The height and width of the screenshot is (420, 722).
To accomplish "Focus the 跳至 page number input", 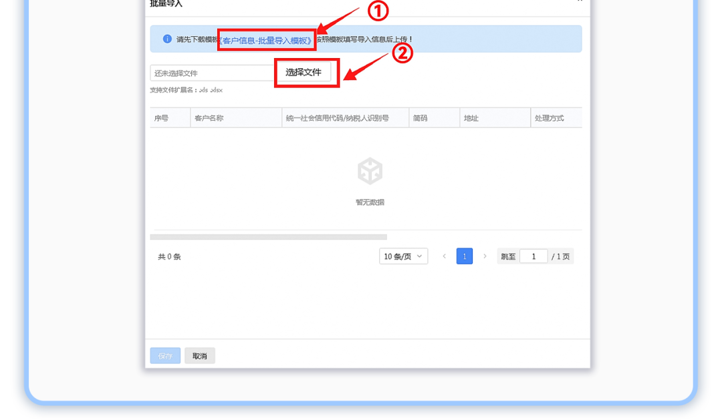I will [x=533, y=256].
